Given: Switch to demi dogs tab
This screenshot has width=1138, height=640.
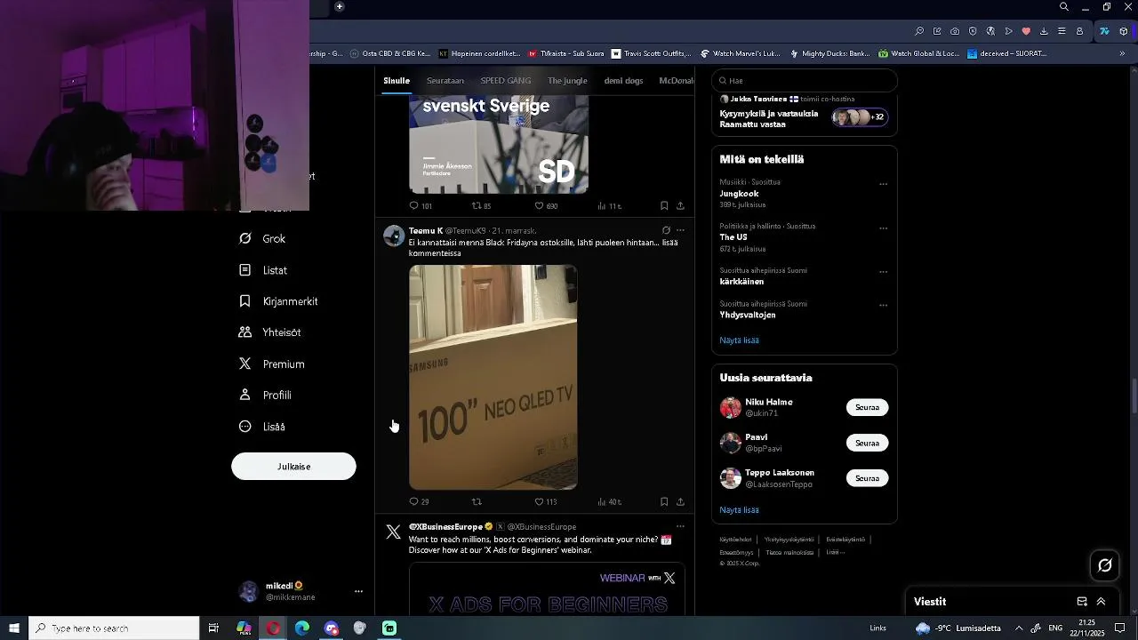Looking at the screenshot, I should 623,81.
